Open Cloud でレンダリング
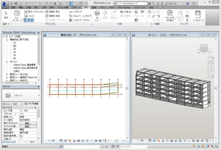Image resolution: width=221 pixels, height=150 pixels. [x=80, y=16]
